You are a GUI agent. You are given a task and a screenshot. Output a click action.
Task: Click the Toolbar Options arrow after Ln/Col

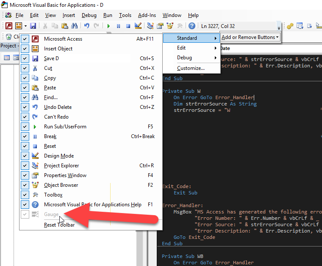pos(279,26)
